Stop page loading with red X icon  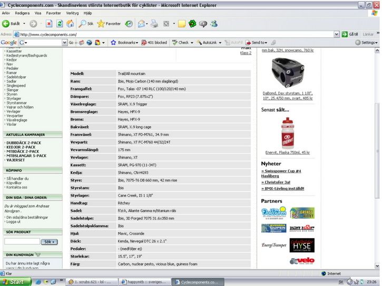[49, 24]
